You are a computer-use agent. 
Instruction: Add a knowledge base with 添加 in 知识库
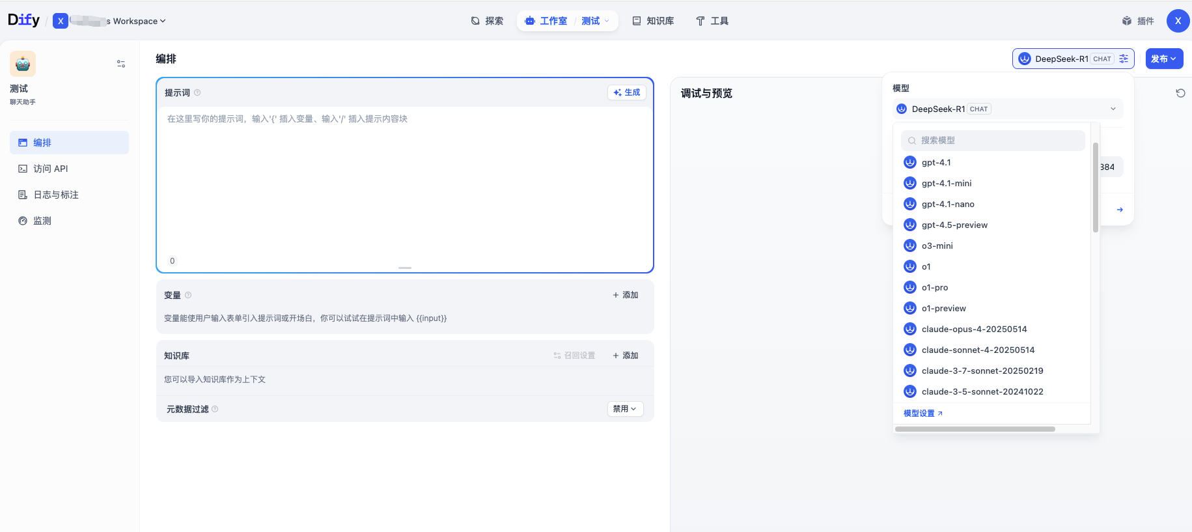coord(626,356)
